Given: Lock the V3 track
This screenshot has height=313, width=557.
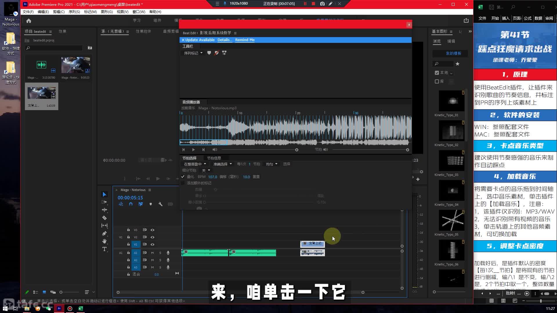Looking at the screenshot, I should (x=129, y=230).
